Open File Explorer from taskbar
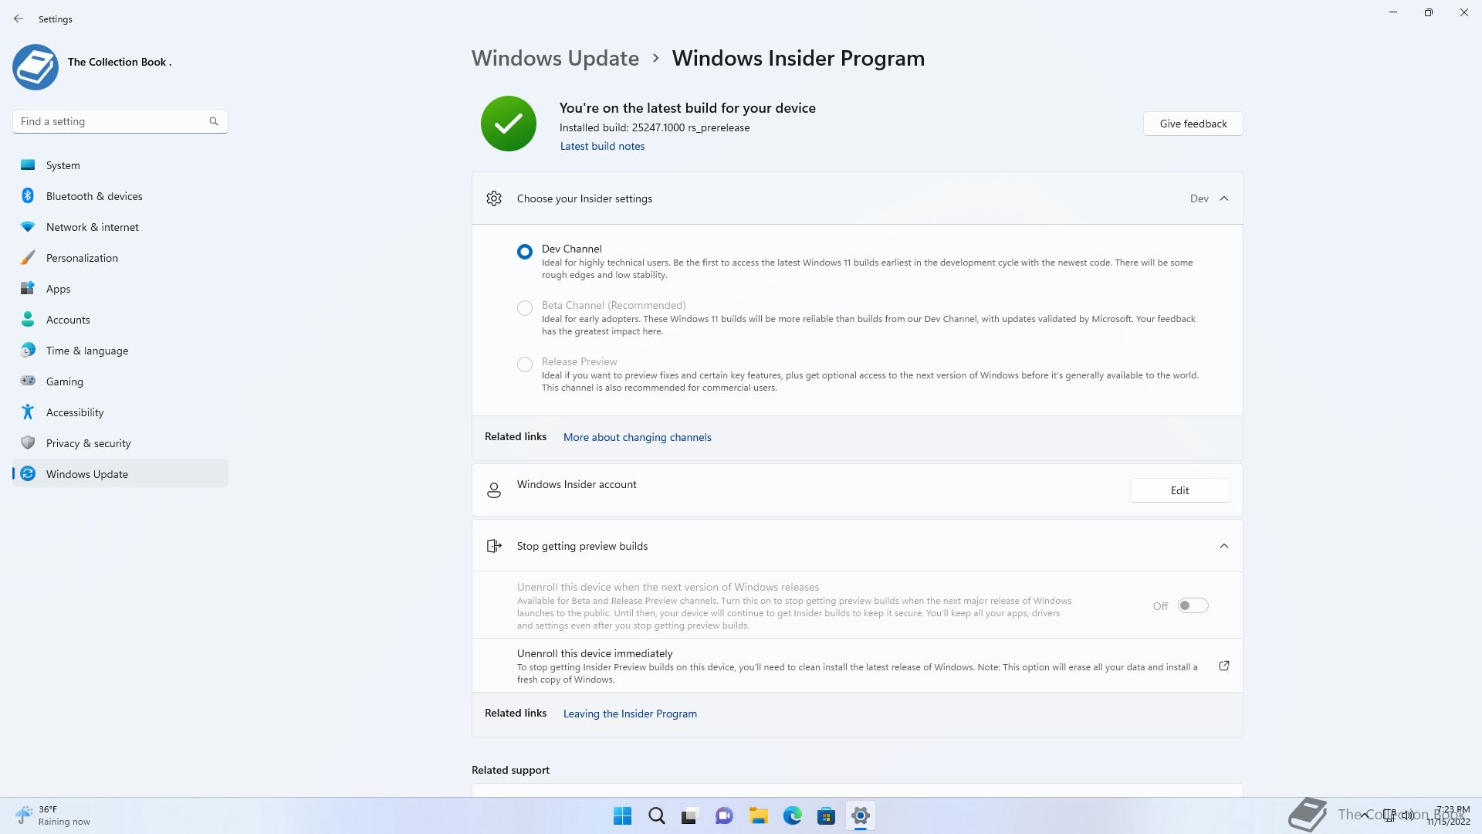The width and height of the screenshot is (1482, 834). click(x=758, y=815)
